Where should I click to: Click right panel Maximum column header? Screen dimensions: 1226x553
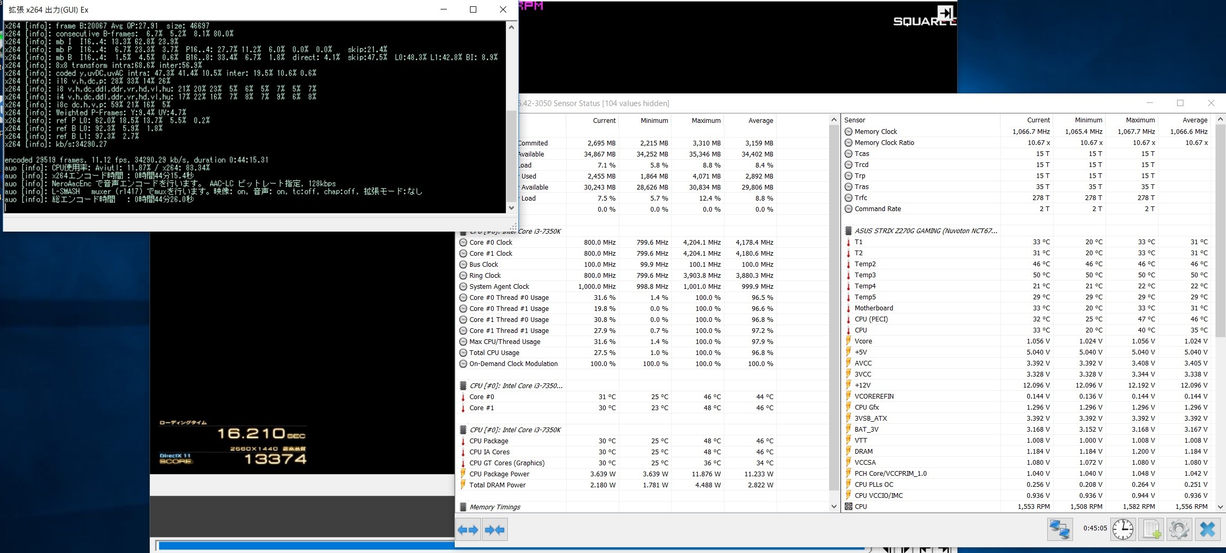point(1132,120)
